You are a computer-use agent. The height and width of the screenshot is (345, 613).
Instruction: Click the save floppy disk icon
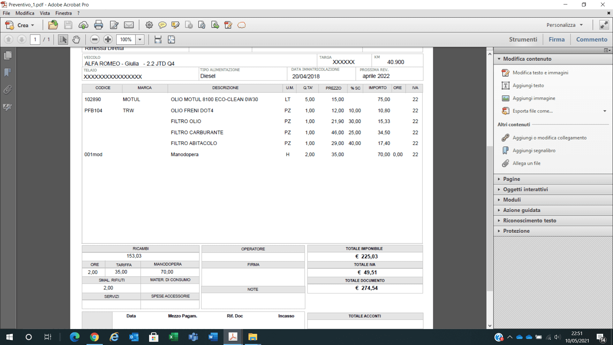tap(68, 25)
